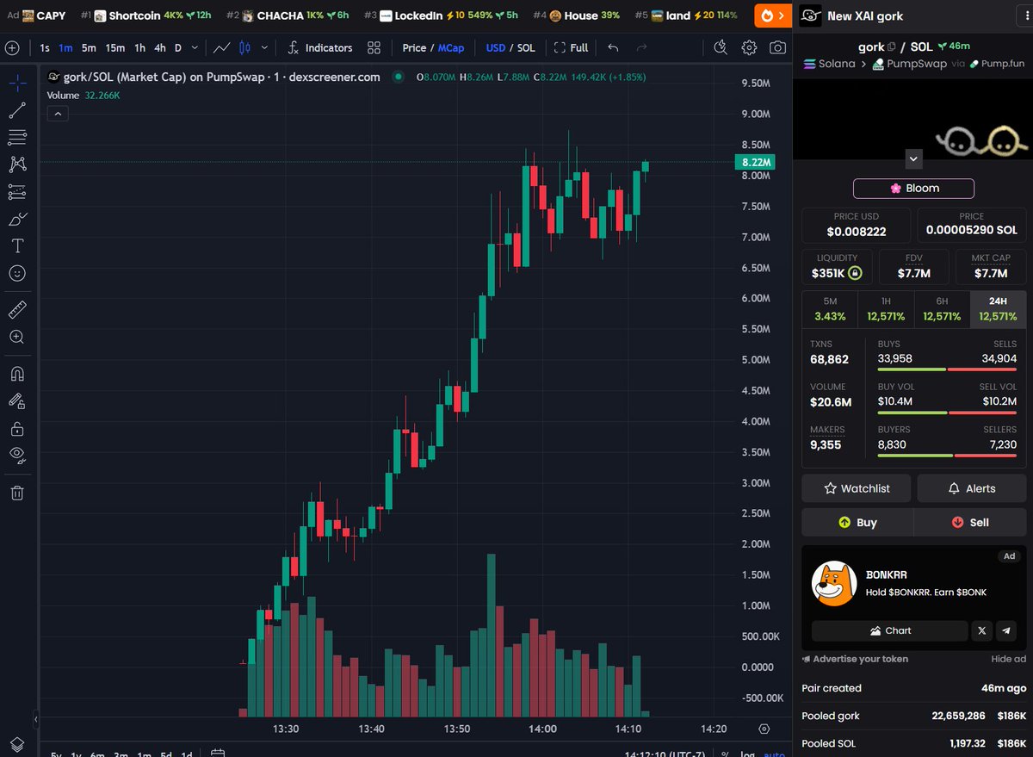
Task: Open the object tree layers icon
Action: pyautogui.click(x=17, y=744)
